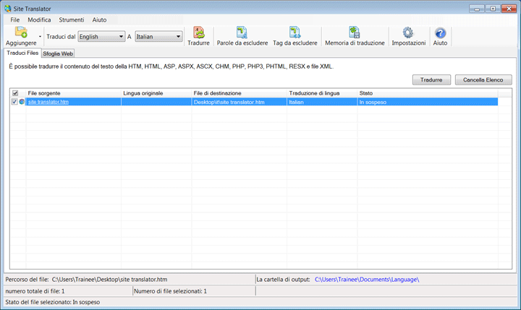Open the Aiuto menu
Viewport: 521px width, 310px height.
coord(99,20)
